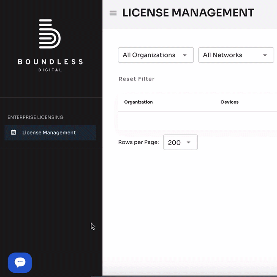
Task: Expand the All Organizations dropdown
Action: pos(156,55)
